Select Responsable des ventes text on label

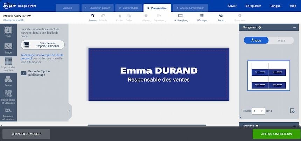[x=159, y=80]
